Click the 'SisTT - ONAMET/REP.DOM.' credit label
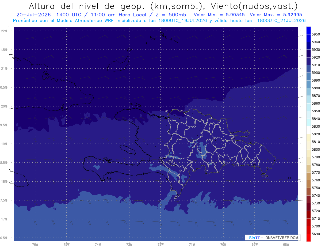321x248 pixels. pos(273,238)
